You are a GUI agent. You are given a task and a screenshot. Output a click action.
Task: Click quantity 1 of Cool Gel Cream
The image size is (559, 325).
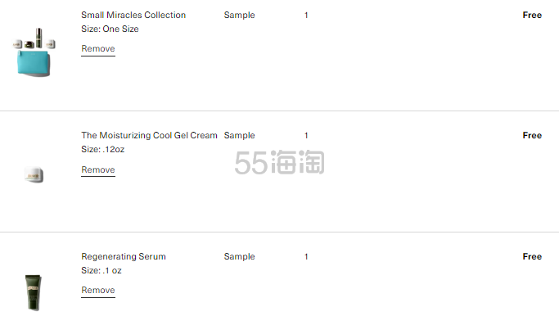pyautogui.click(x=306, y=136)
